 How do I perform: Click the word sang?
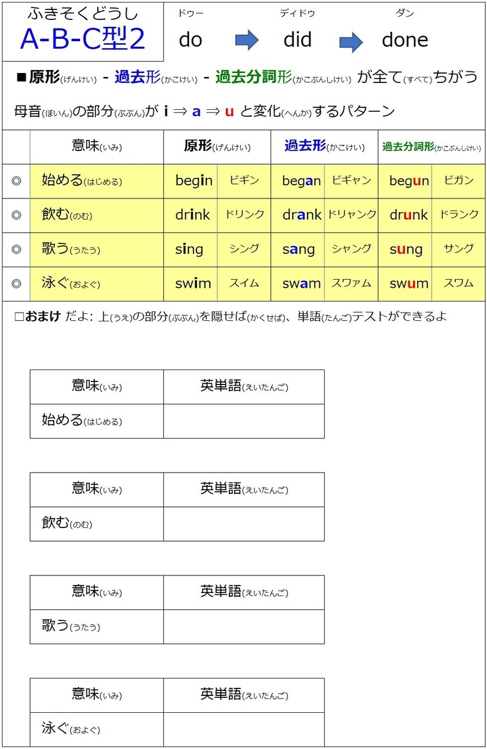click(299, 250)
